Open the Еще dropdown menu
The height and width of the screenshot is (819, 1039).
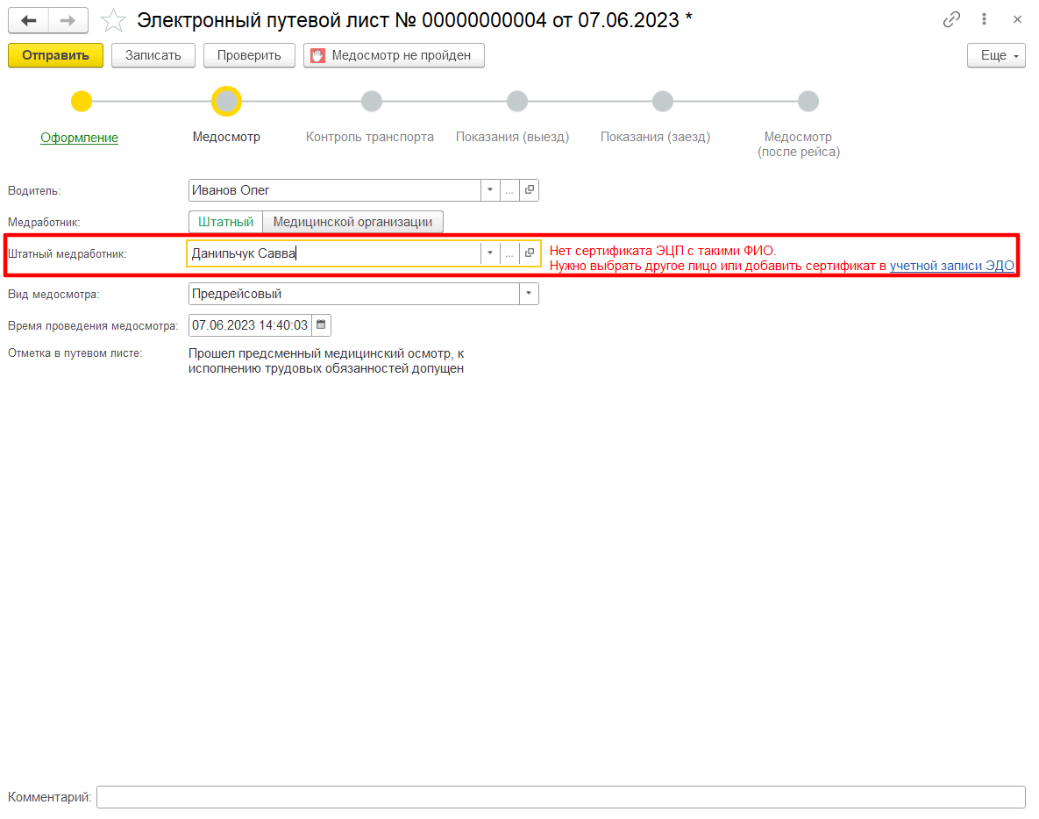pyautogui.click(x=996, y=55)
